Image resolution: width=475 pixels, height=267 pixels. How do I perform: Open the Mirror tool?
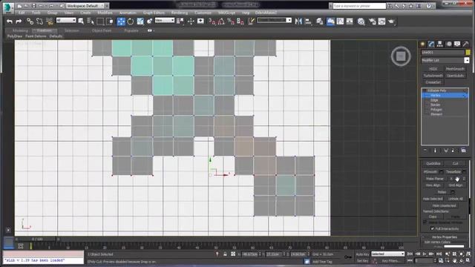[x=298, y=22]
